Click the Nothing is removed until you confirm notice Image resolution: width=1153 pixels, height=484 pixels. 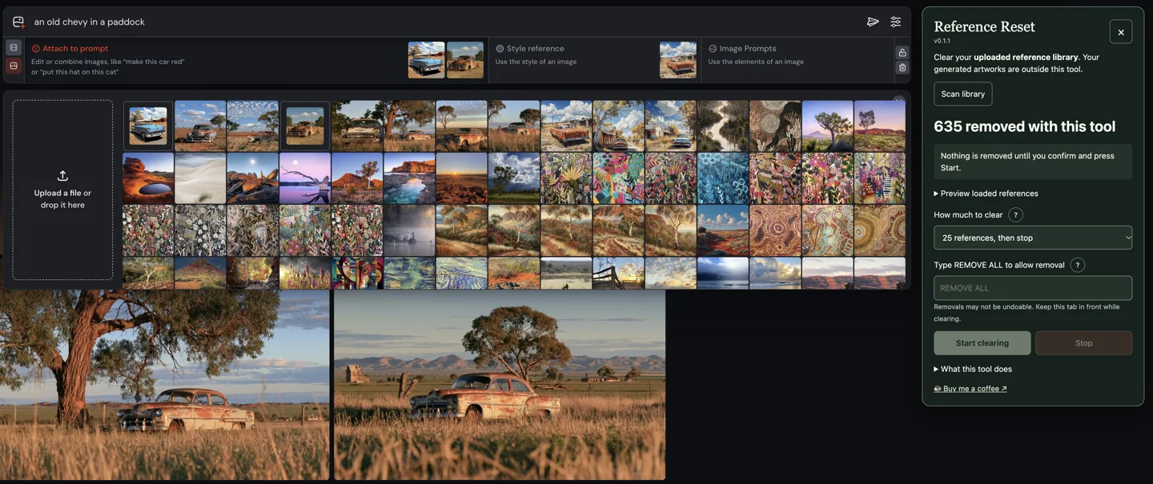pos(1033,162)
